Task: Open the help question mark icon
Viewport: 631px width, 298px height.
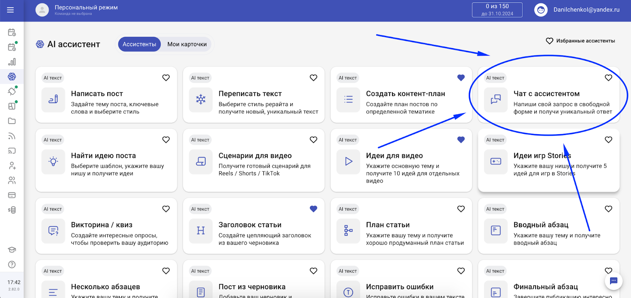Action: click(x=12, y=264)
